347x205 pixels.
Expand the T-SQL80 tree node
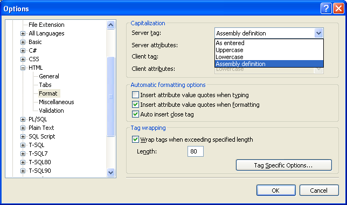(23, 163)
